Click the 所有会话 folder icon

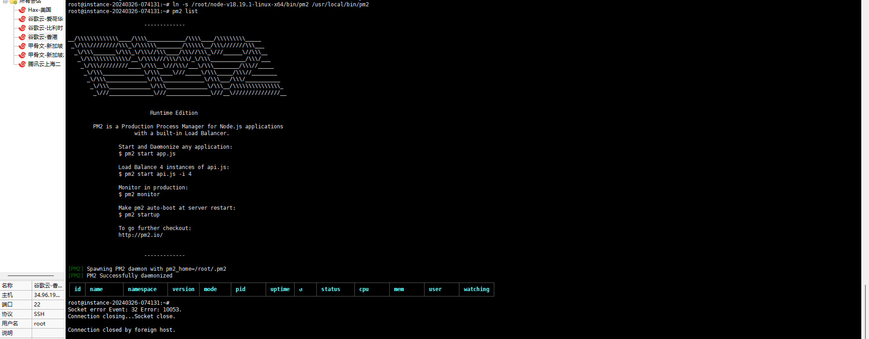[x=14, y=2]
